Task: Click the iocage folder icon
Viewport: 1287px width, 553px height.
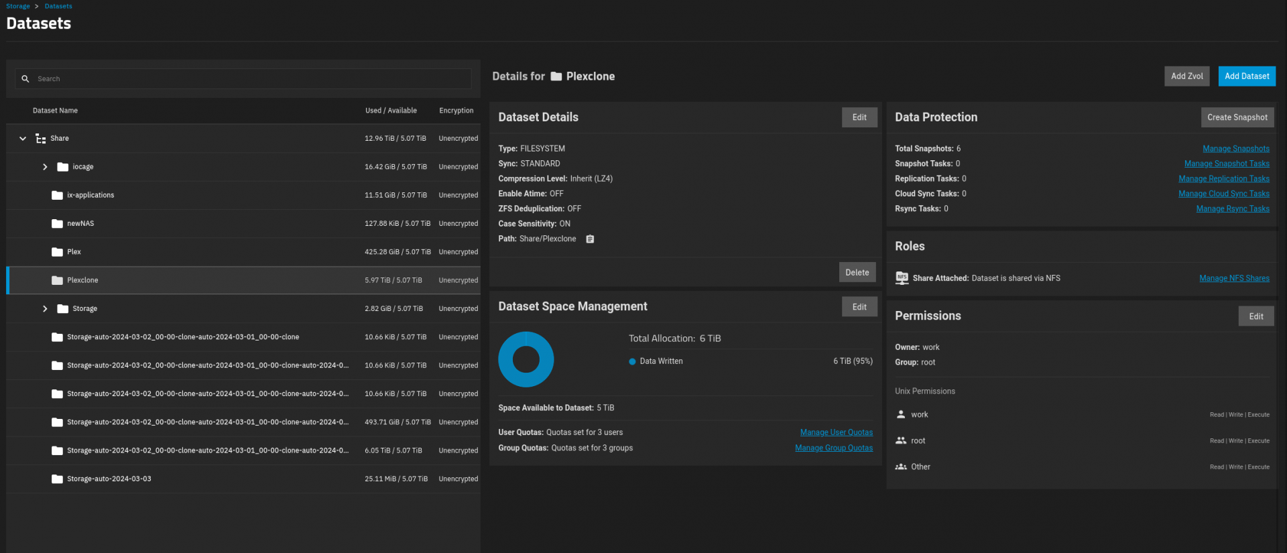Action: point(63,167)
